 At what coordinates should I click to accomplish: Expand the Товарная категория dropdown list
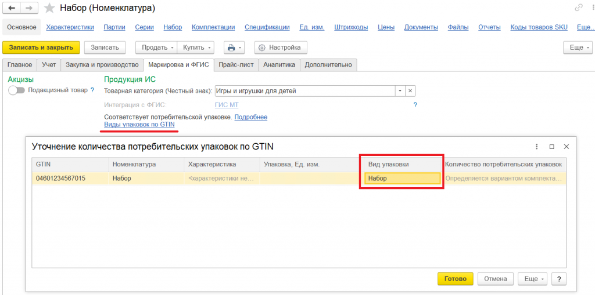click(400, 91)
